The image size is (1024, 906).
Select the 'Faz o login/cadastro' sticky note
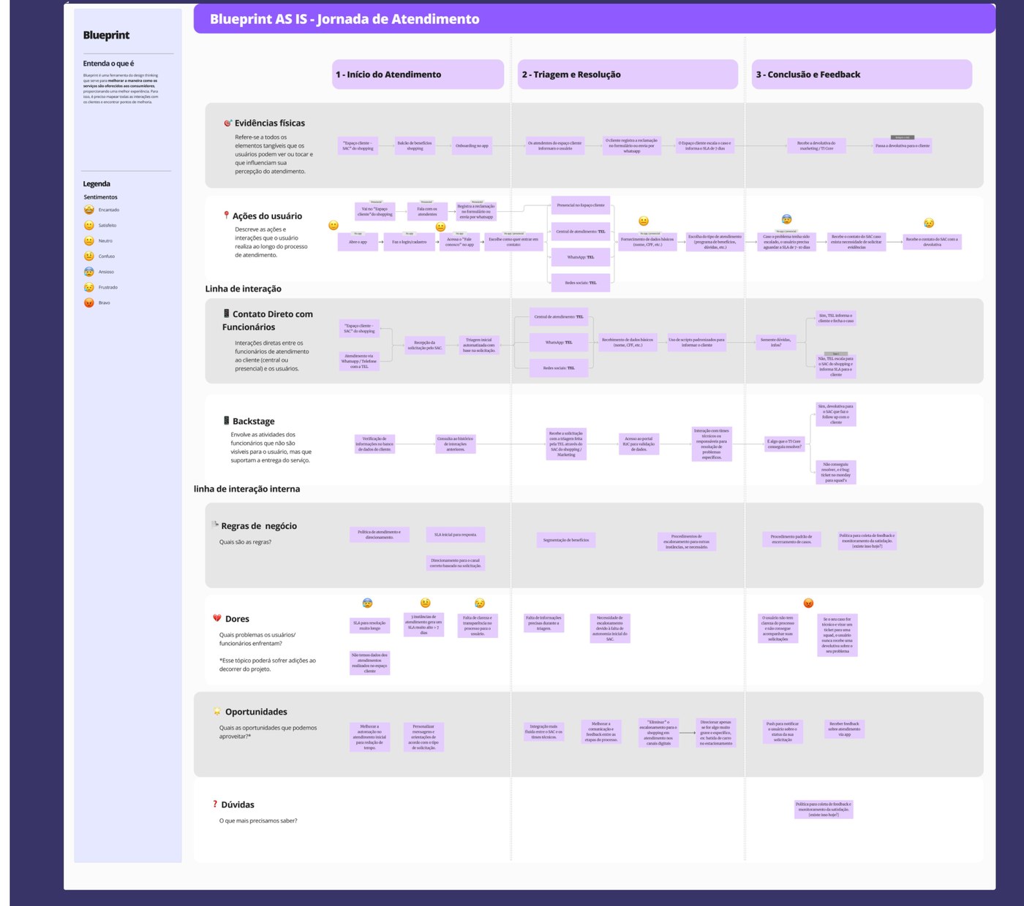point(410,242)
